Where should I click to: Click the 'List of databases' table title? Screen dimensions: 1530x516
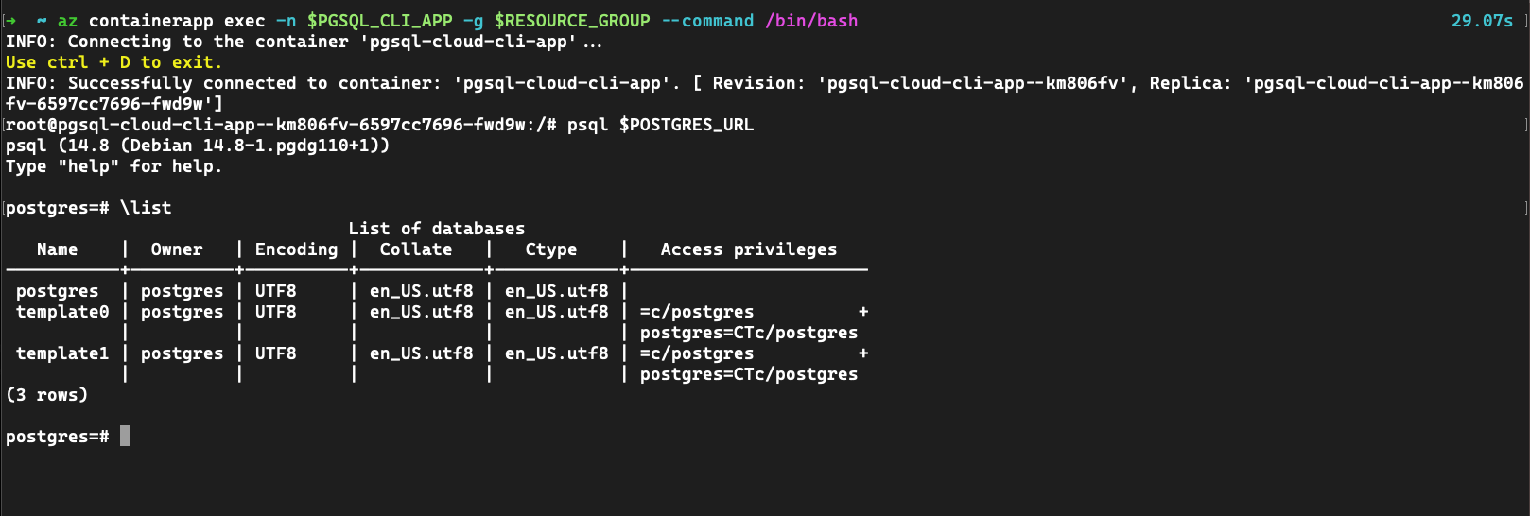pos(436,229)
